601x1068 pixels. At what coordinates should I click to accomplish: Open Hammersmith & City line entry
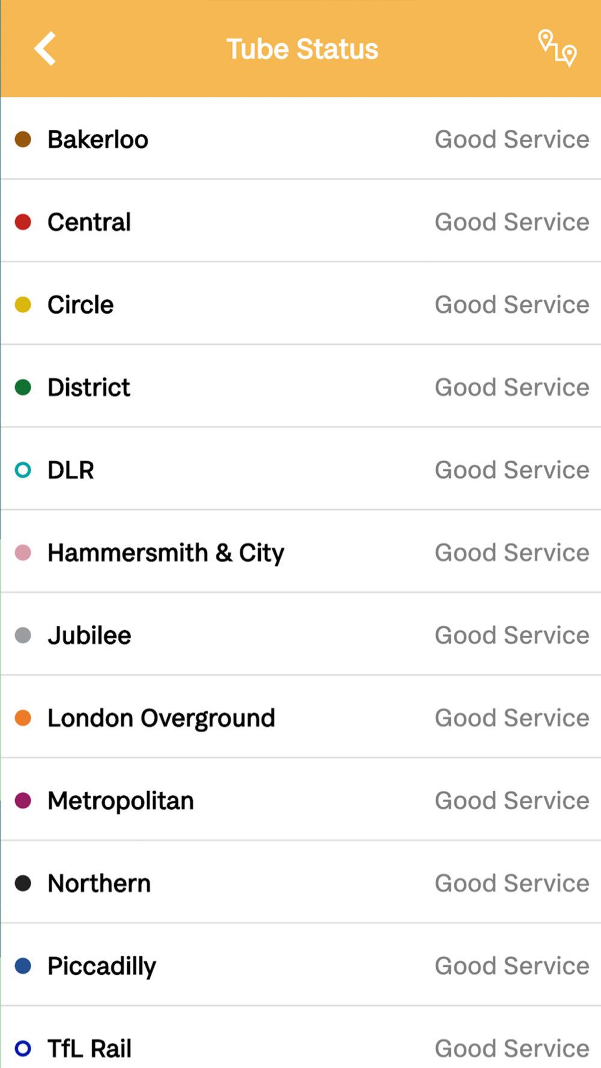300,552
